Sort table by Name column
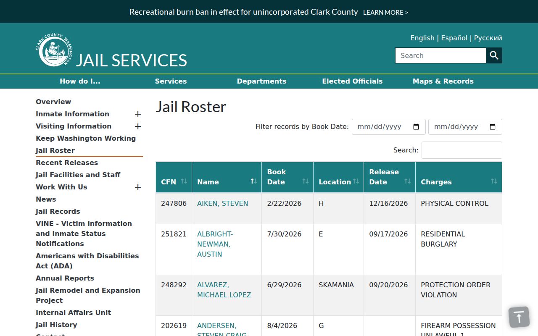This screenshot has height=336, width=538. click(x=227, y=177)
